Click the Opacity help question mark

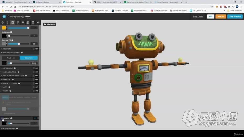click(10, 91)
